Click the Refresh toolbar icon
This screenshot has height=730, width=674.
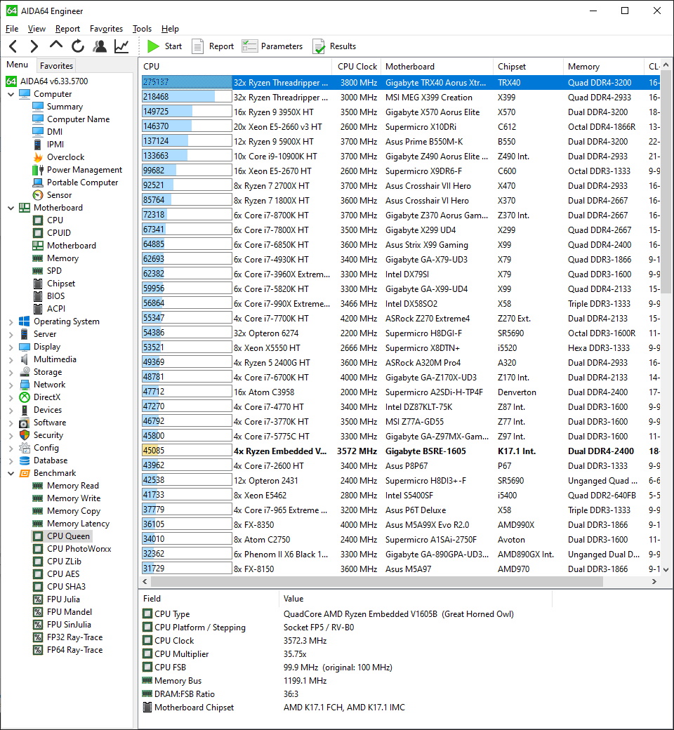coord(78,46)
